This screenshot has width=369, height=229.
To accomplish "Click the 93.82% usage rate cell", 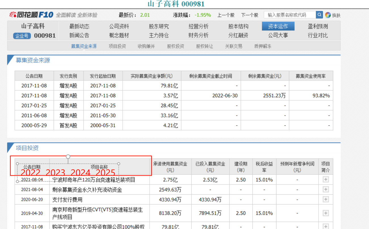I will point(321,95).
